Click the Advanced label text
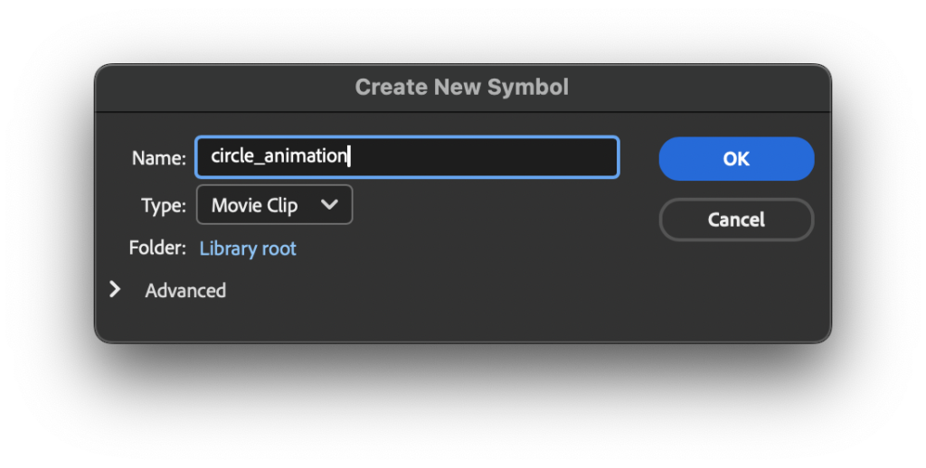 click(x=185, y=291)
